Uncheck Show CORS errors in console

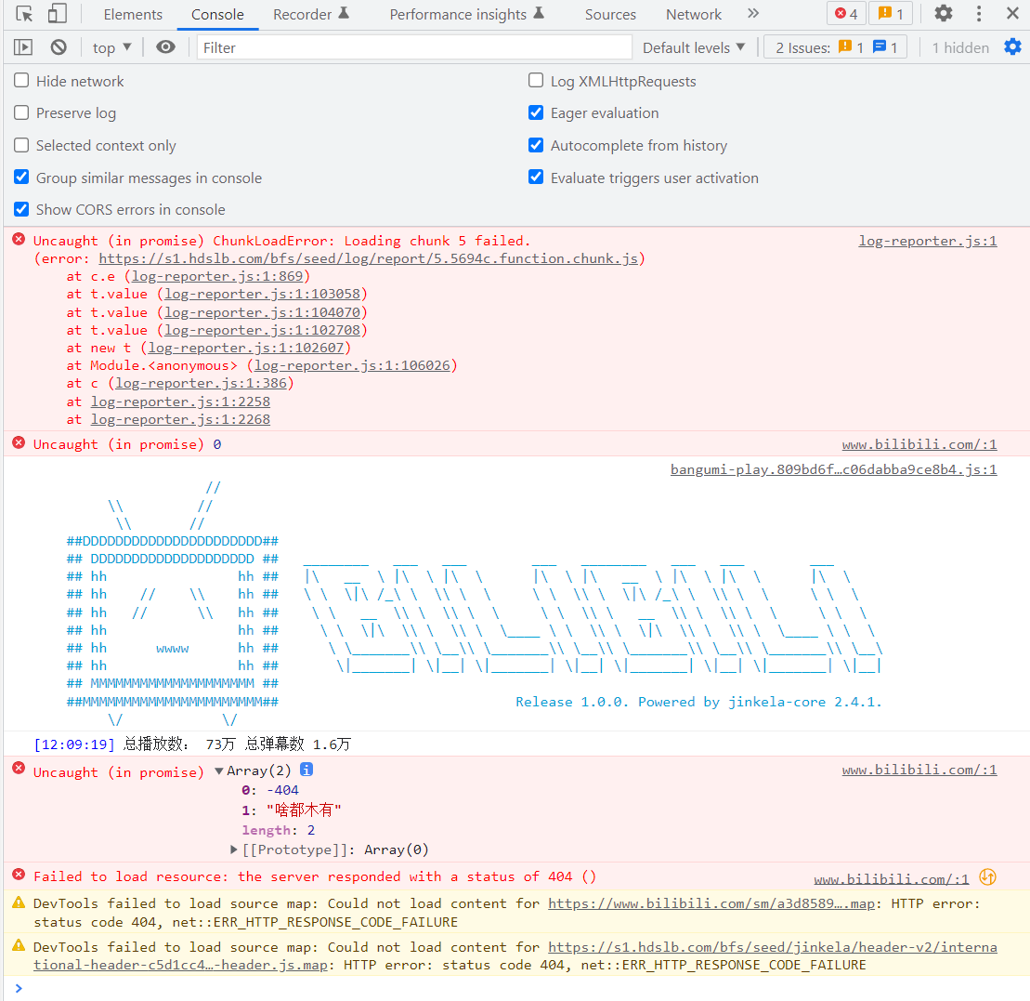[21, 209]
